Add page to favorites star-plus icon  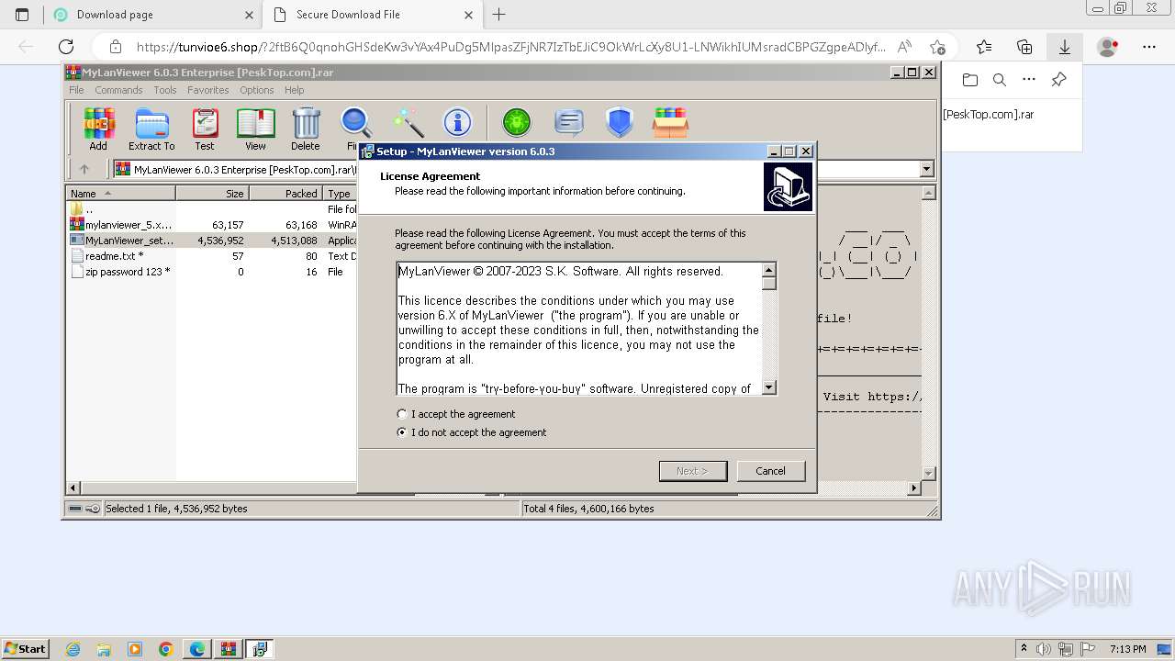point(937,47)
